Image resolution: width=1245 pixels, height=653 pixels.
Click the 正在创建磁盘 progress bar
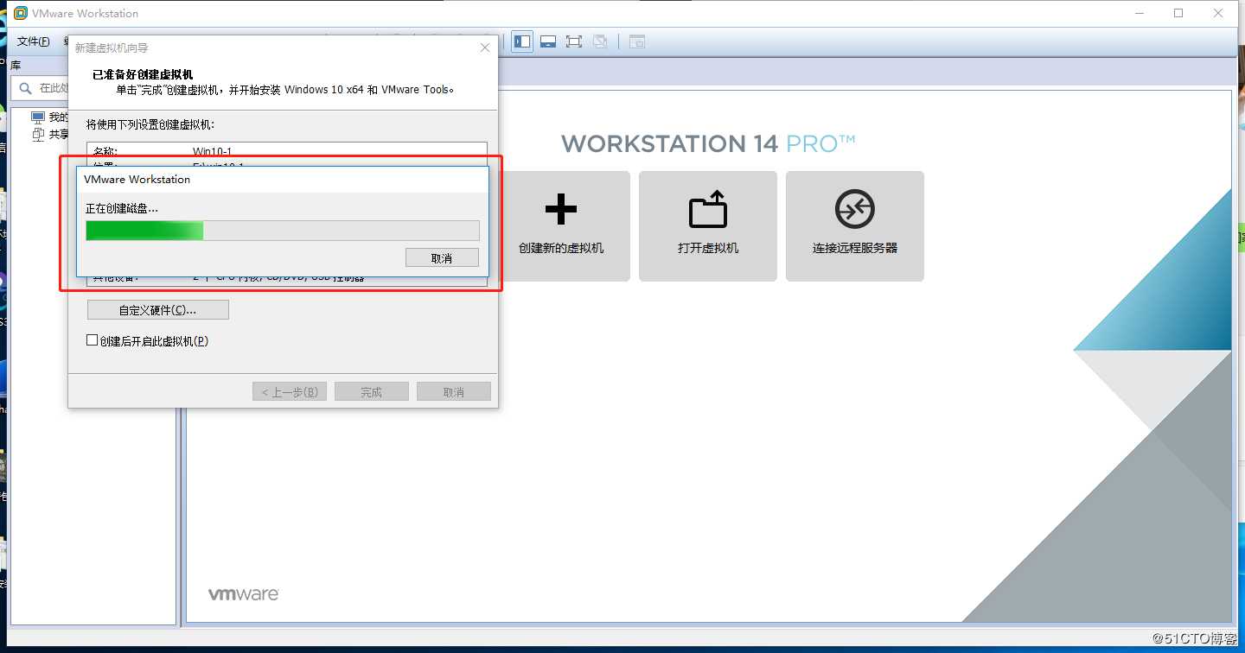coord(282,230)
